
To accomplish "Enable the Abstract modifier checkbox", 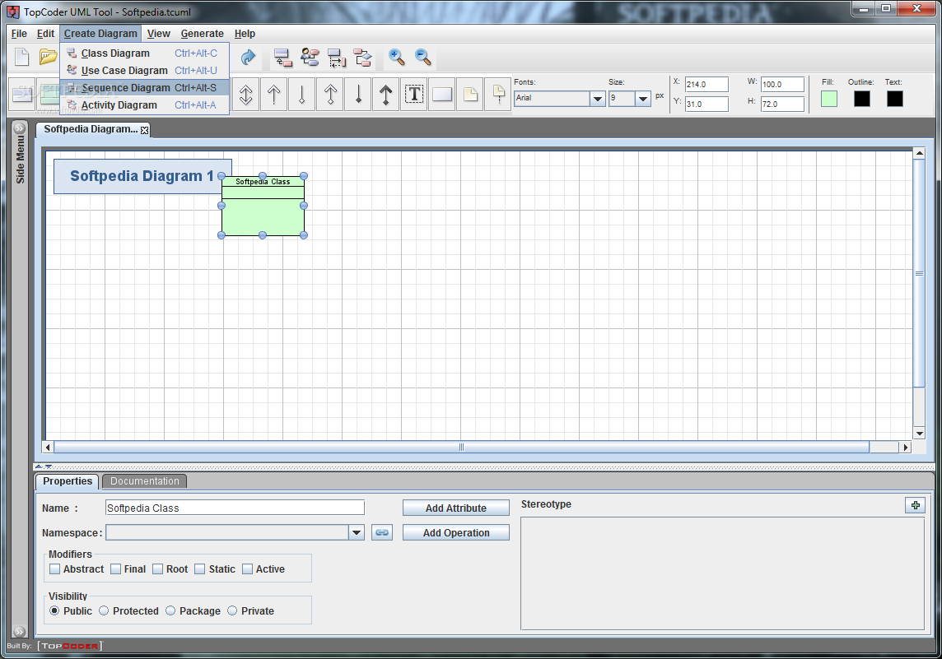I will tap(54, 569).
